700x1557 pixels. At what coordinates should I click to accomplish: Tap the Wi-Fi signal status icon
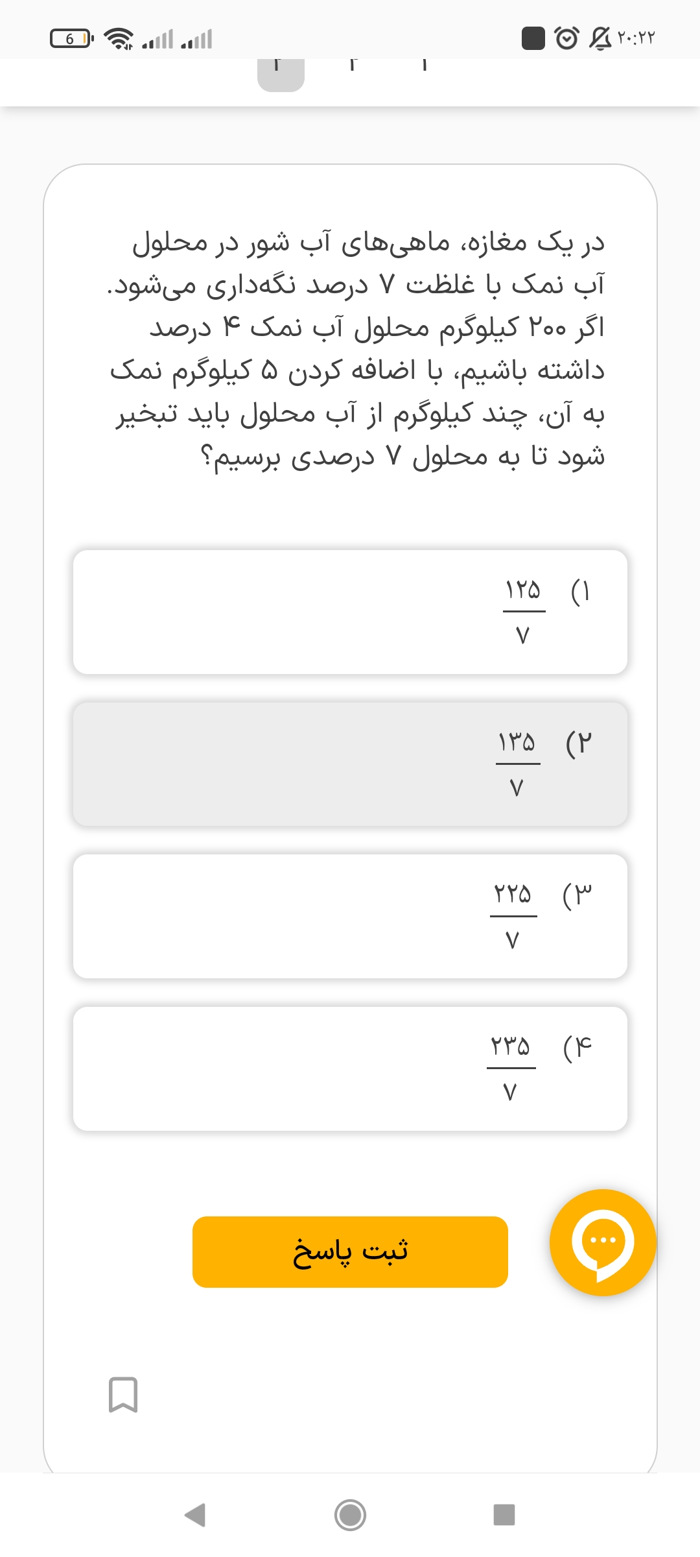tap(119, 39)
